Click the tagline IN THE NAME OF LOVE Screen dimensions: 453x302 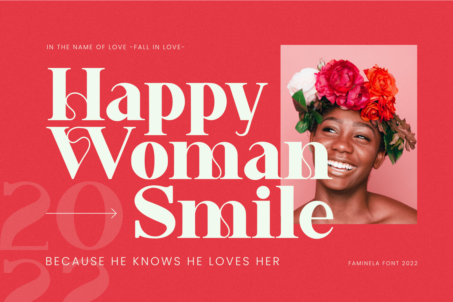coord(87,47)
